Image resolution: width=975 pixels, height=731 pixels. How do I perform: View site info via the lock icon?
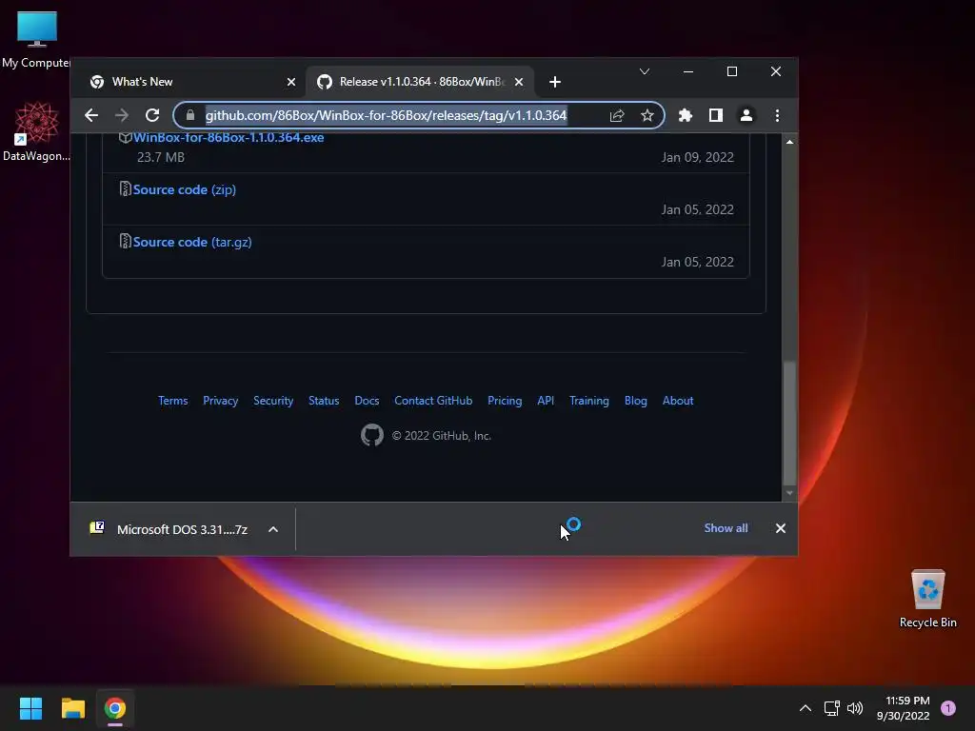click(190, 115)
